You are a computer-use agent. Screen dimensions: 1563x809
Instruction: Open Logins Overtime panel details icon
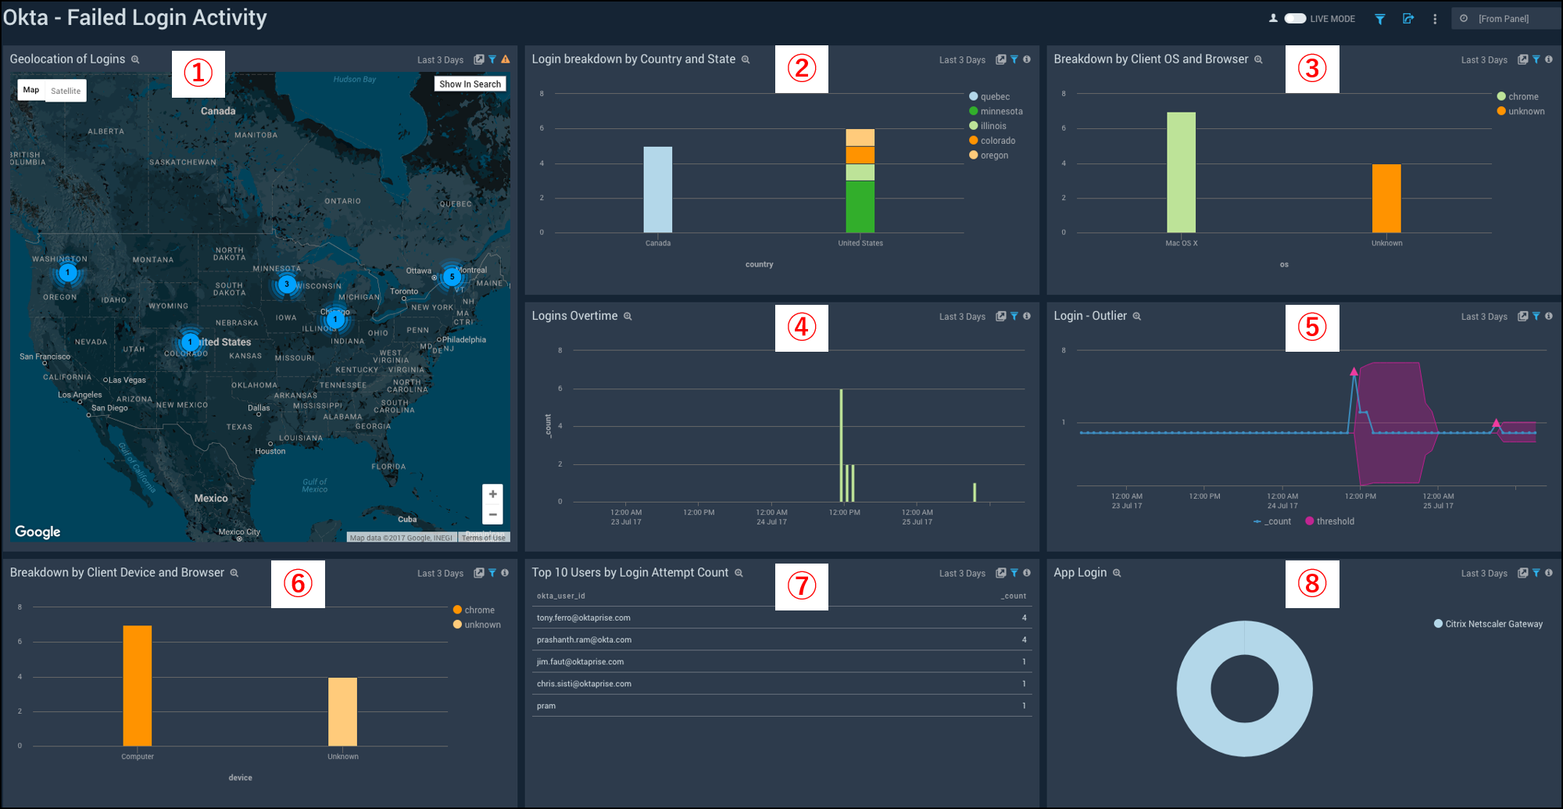1001,317
